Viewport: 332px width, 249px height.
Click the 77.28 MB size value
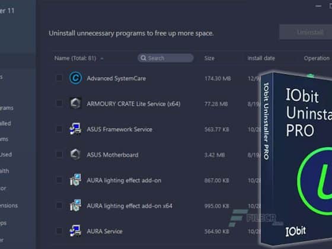216,104
